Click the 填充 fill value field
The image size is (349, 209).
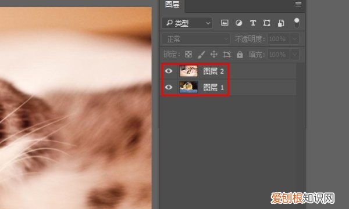click(x=279, y=55)
